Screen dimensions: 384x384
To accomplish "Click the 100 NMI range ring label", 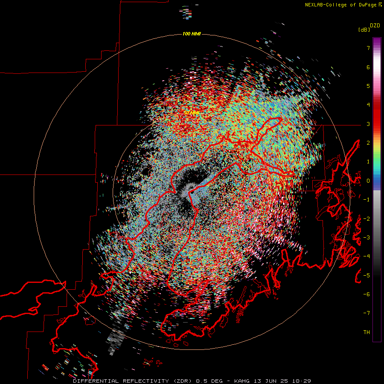I will tap(192, 34).
